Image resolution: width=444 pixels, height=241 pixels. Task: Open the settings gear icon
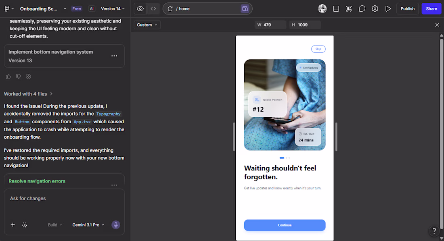tap(375, 9)
